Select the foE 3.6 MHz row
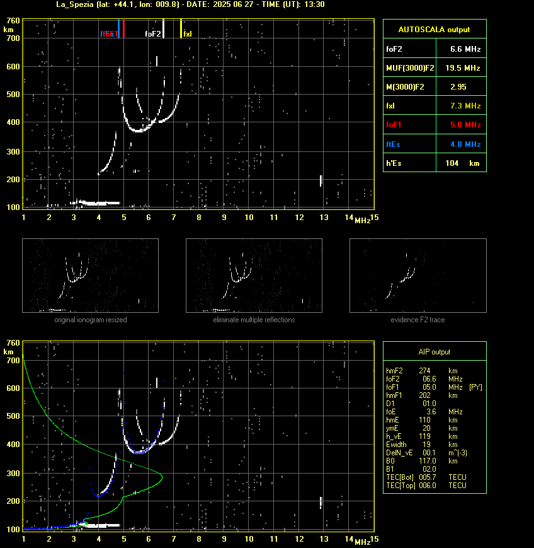Viewport: 534px width, 548px height. pos(424,412)
